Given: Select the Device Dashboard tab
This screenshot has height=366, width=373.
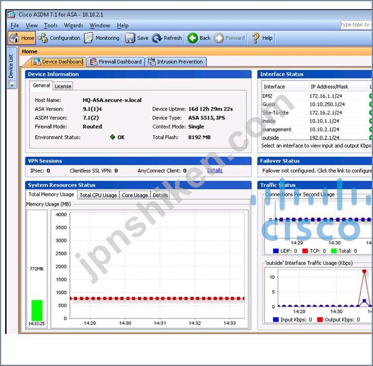Looking at the screenshot, I should coord(58,62).
